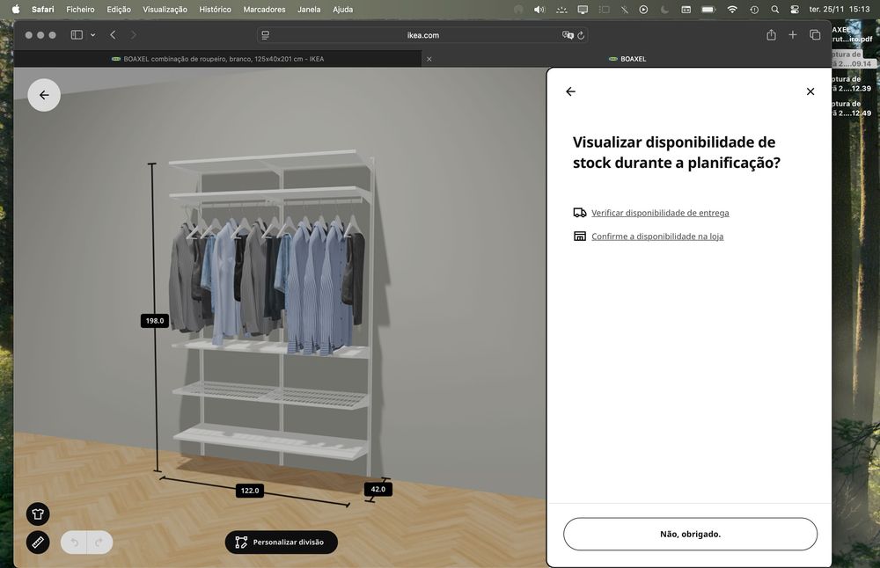This screenshot has height=568, width=880.
Task: Open the Safari menu
Action: [42, 9]
